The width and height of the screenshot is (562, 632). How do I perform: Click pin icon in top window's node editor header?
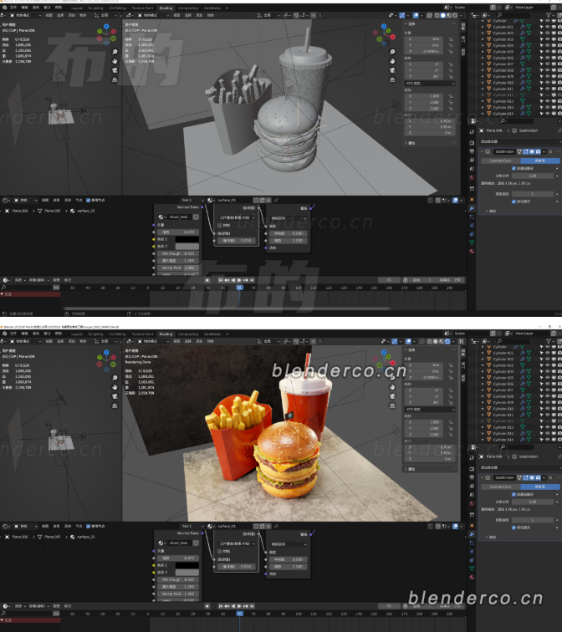tap(276, 200)
